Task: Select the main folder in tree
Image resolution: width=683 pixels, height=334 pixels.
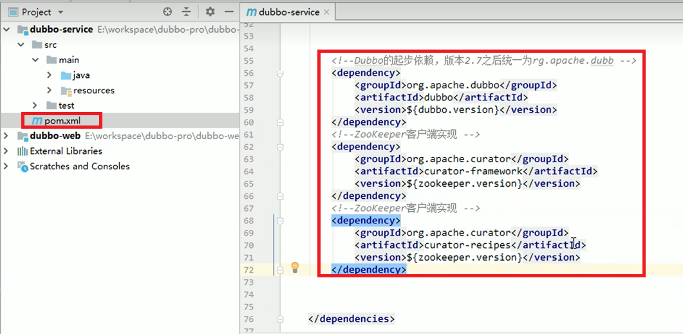Action: [69, 60]
